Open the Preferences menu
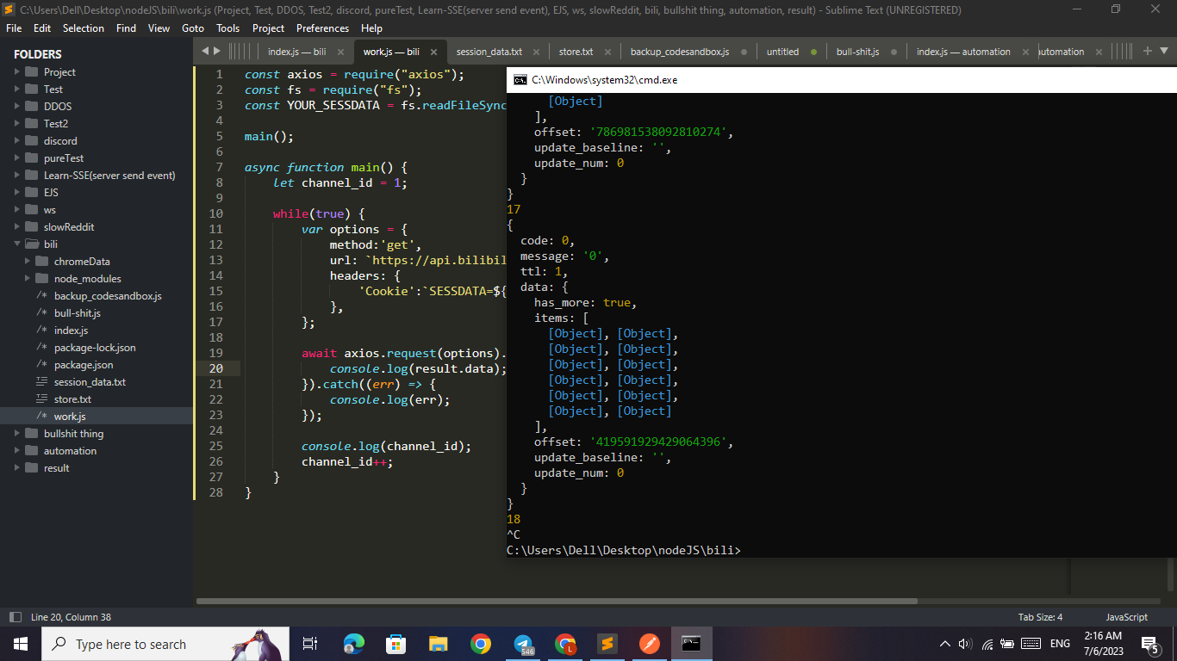1177x661 pixels. pos(322,28)
